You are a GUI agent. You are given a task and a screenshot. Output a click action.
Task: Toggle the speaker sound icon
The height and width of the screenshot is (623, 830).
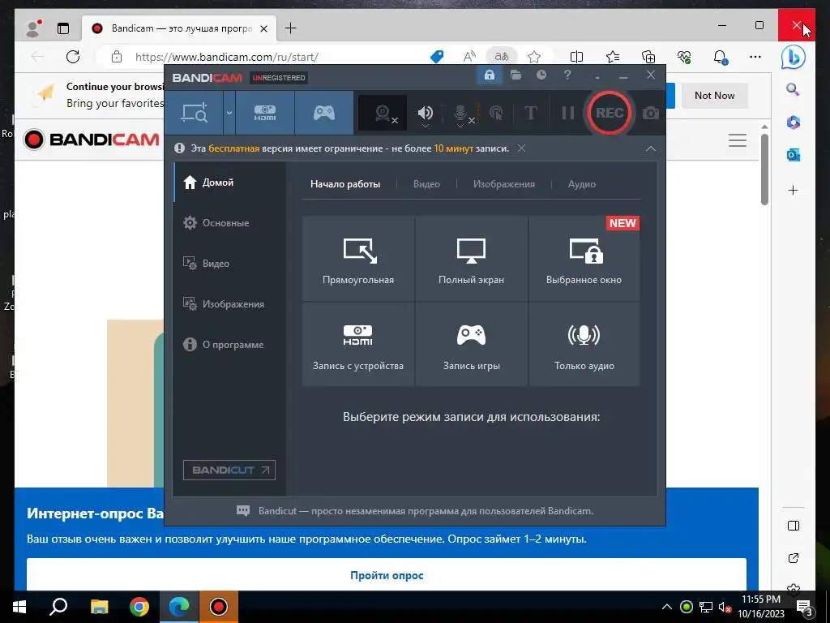click(x=425, y=113)
